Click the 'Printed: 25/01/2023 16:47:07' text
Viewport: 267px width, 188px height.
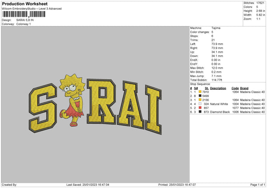(177, 185)
